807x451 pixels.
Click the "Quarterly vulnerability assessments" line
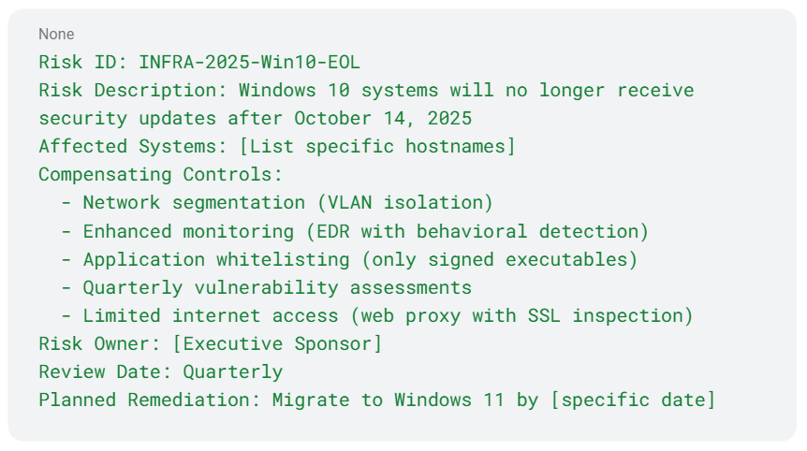(x=277, y=287)
